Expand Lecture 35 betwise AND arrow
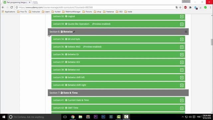The image size is (213, 120). (x=182, y=47)
